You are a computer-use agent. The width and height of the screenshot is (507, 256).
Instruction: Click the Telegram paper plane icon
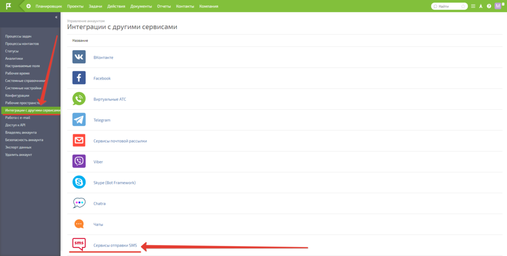(x=79, y=120)
